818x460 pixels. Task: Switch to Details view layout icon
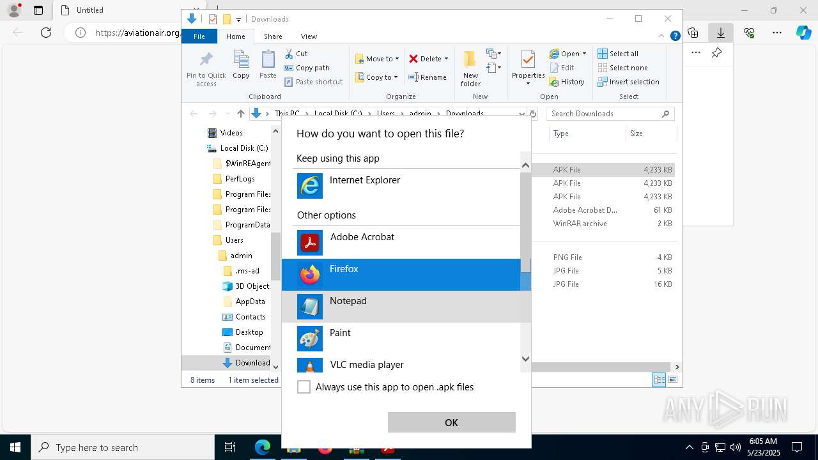click(x=659, y=380)
